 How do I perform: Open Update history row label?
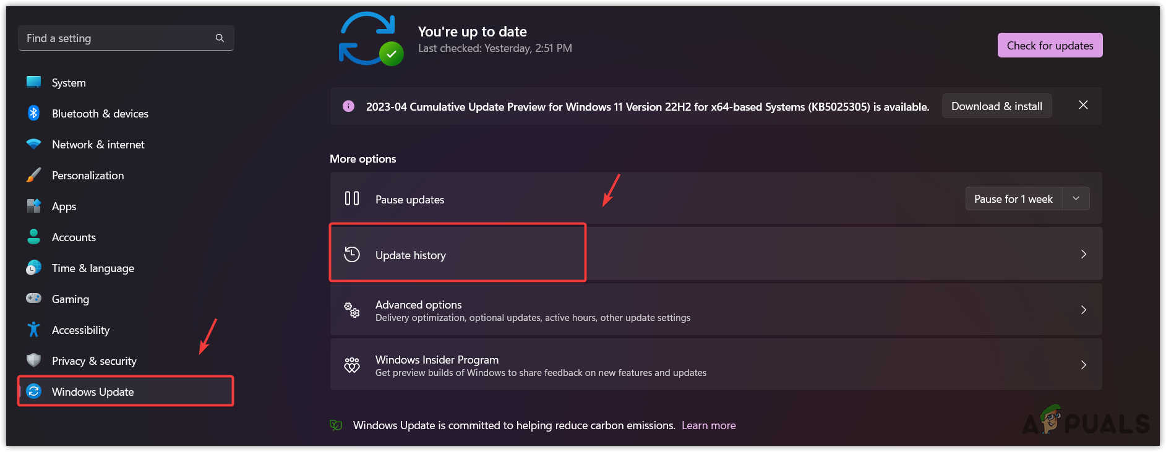point(411,255)
